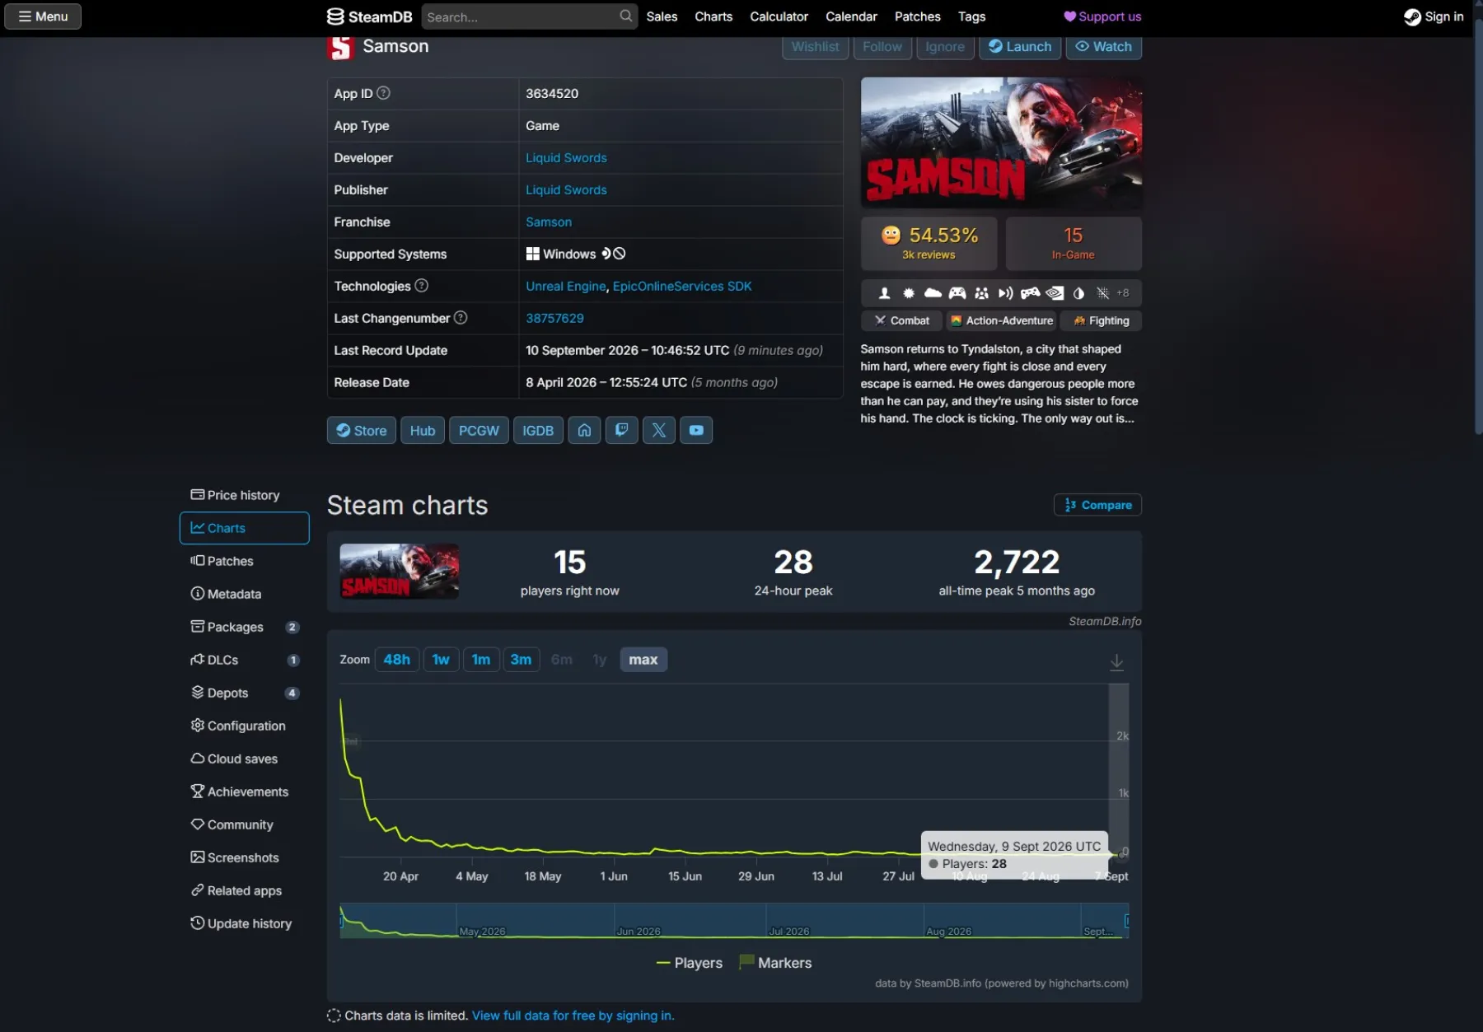Click the right handle of chart navigator
The image size is (1483, 1032).
pyautogui.click(x=1127, y=921)
